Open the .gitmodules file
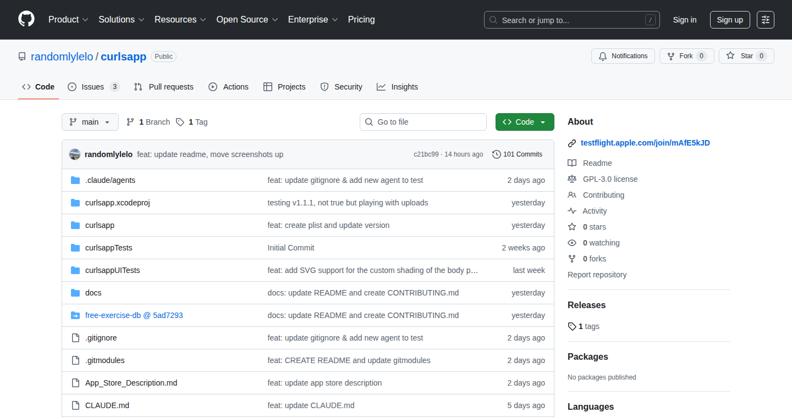 (105, 360)
